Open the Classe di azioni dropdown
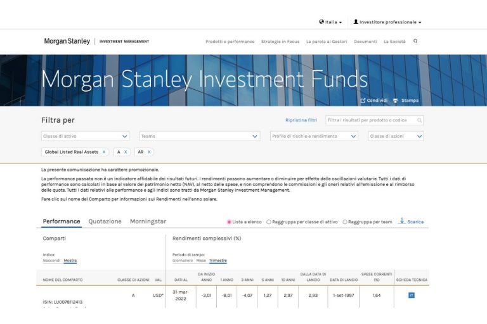 396,136
